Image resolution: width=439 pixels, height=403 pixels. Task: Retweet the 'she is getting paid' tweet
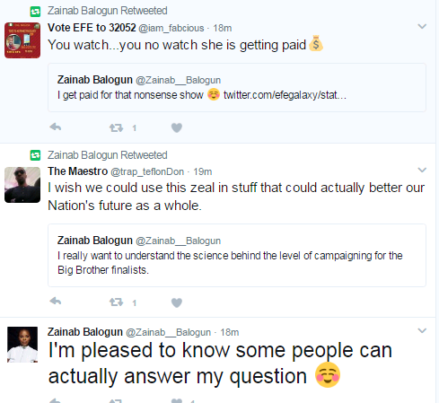(x=116, y=127)
